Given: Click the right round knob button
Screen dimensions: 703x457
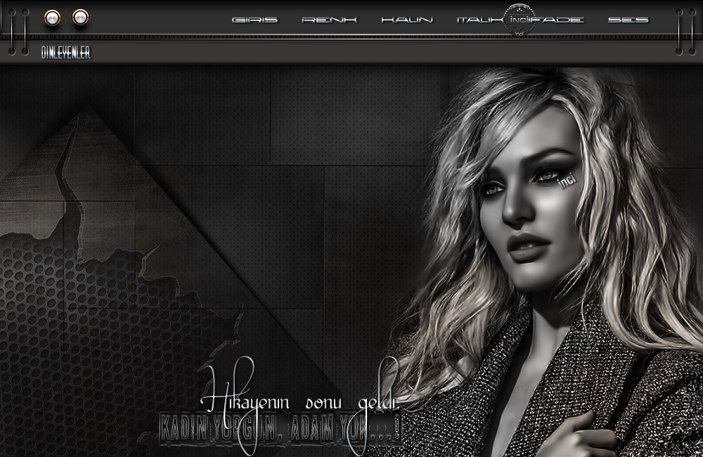Looking at the screenshot, I should point(81,17).
